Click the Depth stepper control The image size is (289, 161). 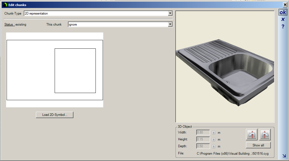pyautogui.click(x=213, y=146)
